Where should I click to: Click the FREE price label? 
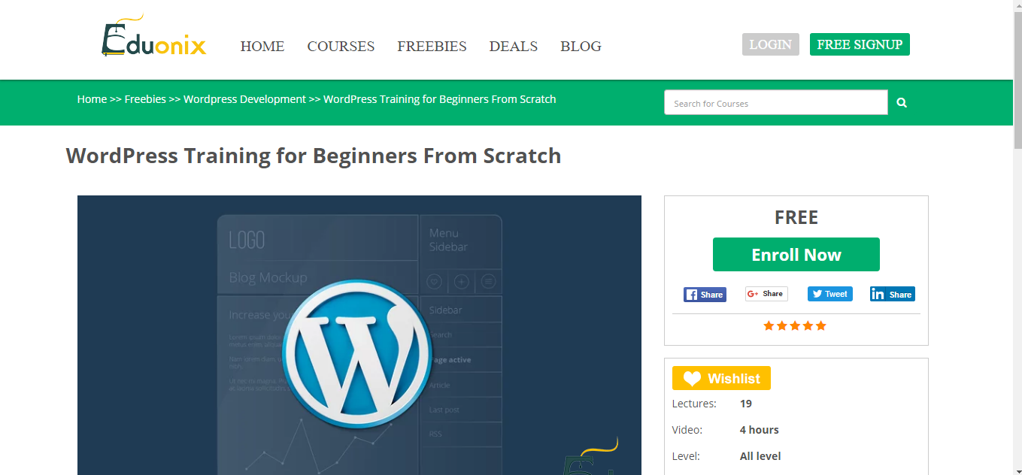click(796, 217)
